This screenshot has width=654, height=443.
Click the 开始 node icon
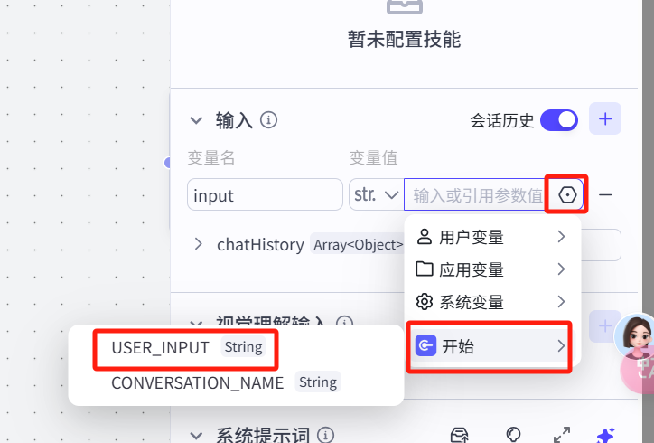425,345
